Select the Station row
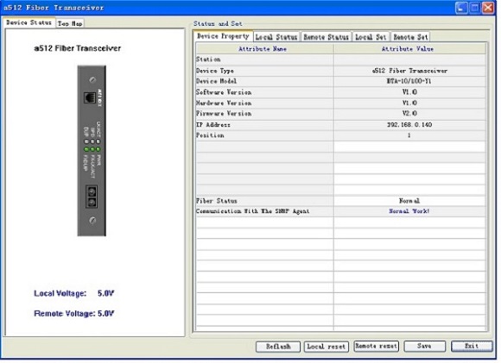 tap(340, 59)
